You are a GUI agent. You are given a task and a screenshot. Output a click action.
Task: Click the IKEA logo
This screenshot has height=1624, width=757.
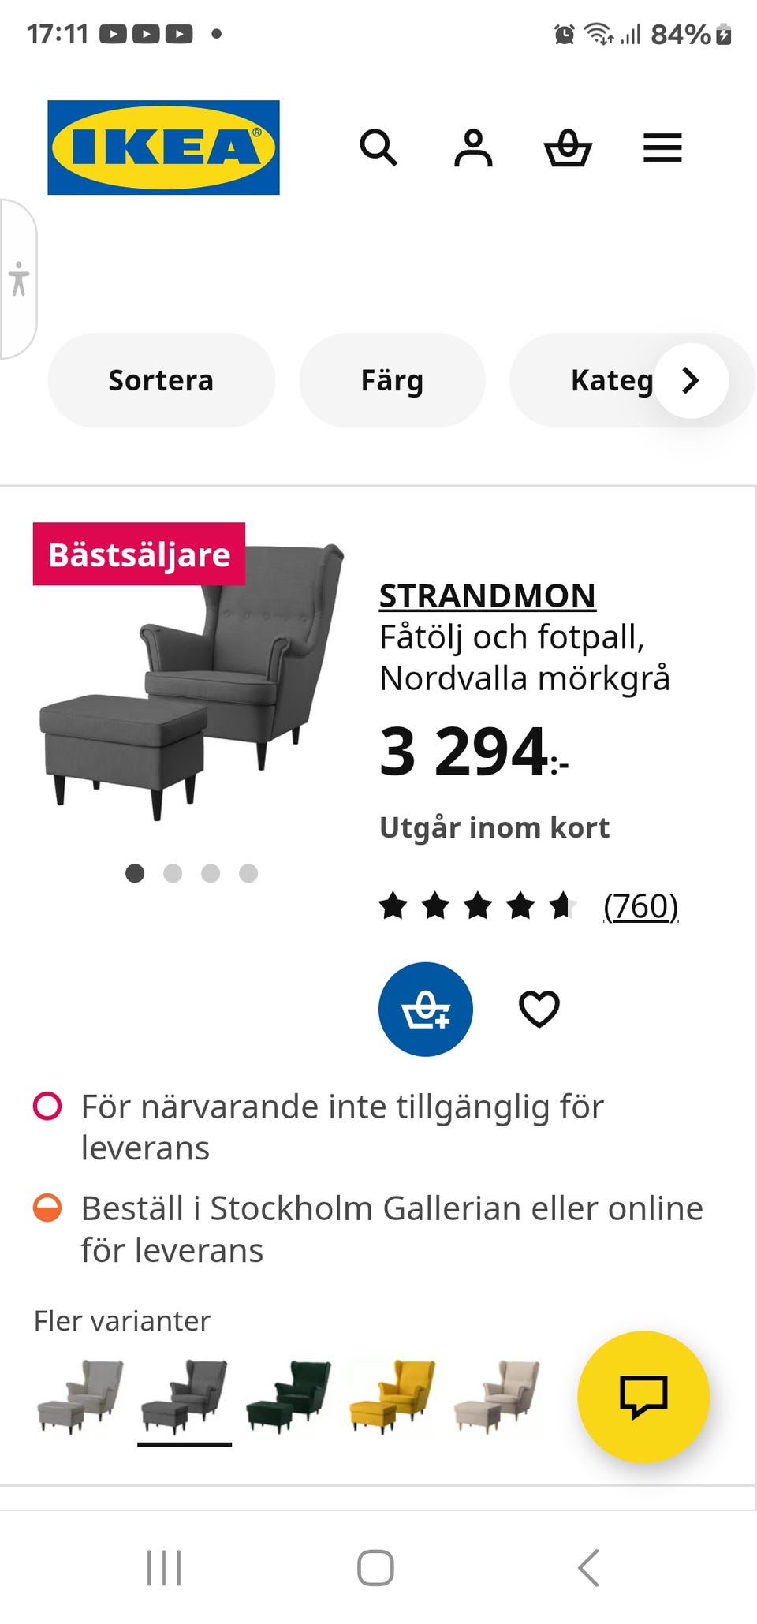point(163,147)
